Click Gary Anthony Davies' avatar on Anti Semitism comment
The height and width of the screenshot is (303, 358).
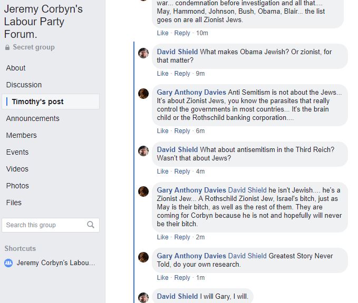(143, 94)
